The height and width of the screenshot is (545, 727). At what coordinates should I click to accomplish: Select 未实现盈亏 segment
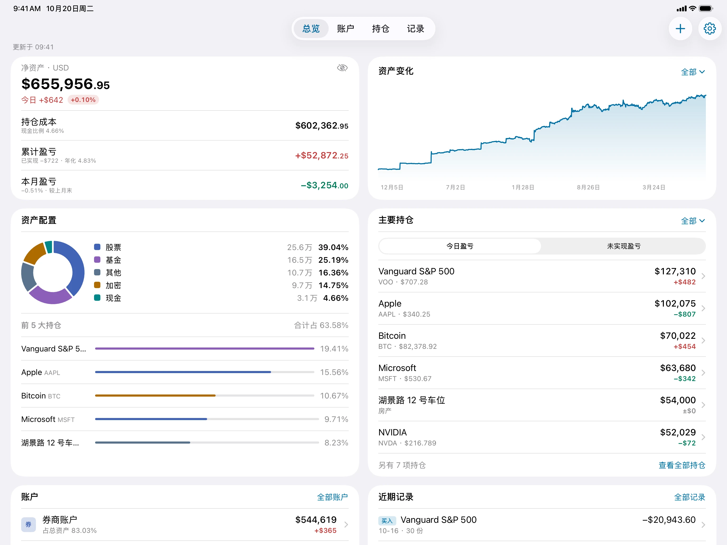tap(623, 246)
